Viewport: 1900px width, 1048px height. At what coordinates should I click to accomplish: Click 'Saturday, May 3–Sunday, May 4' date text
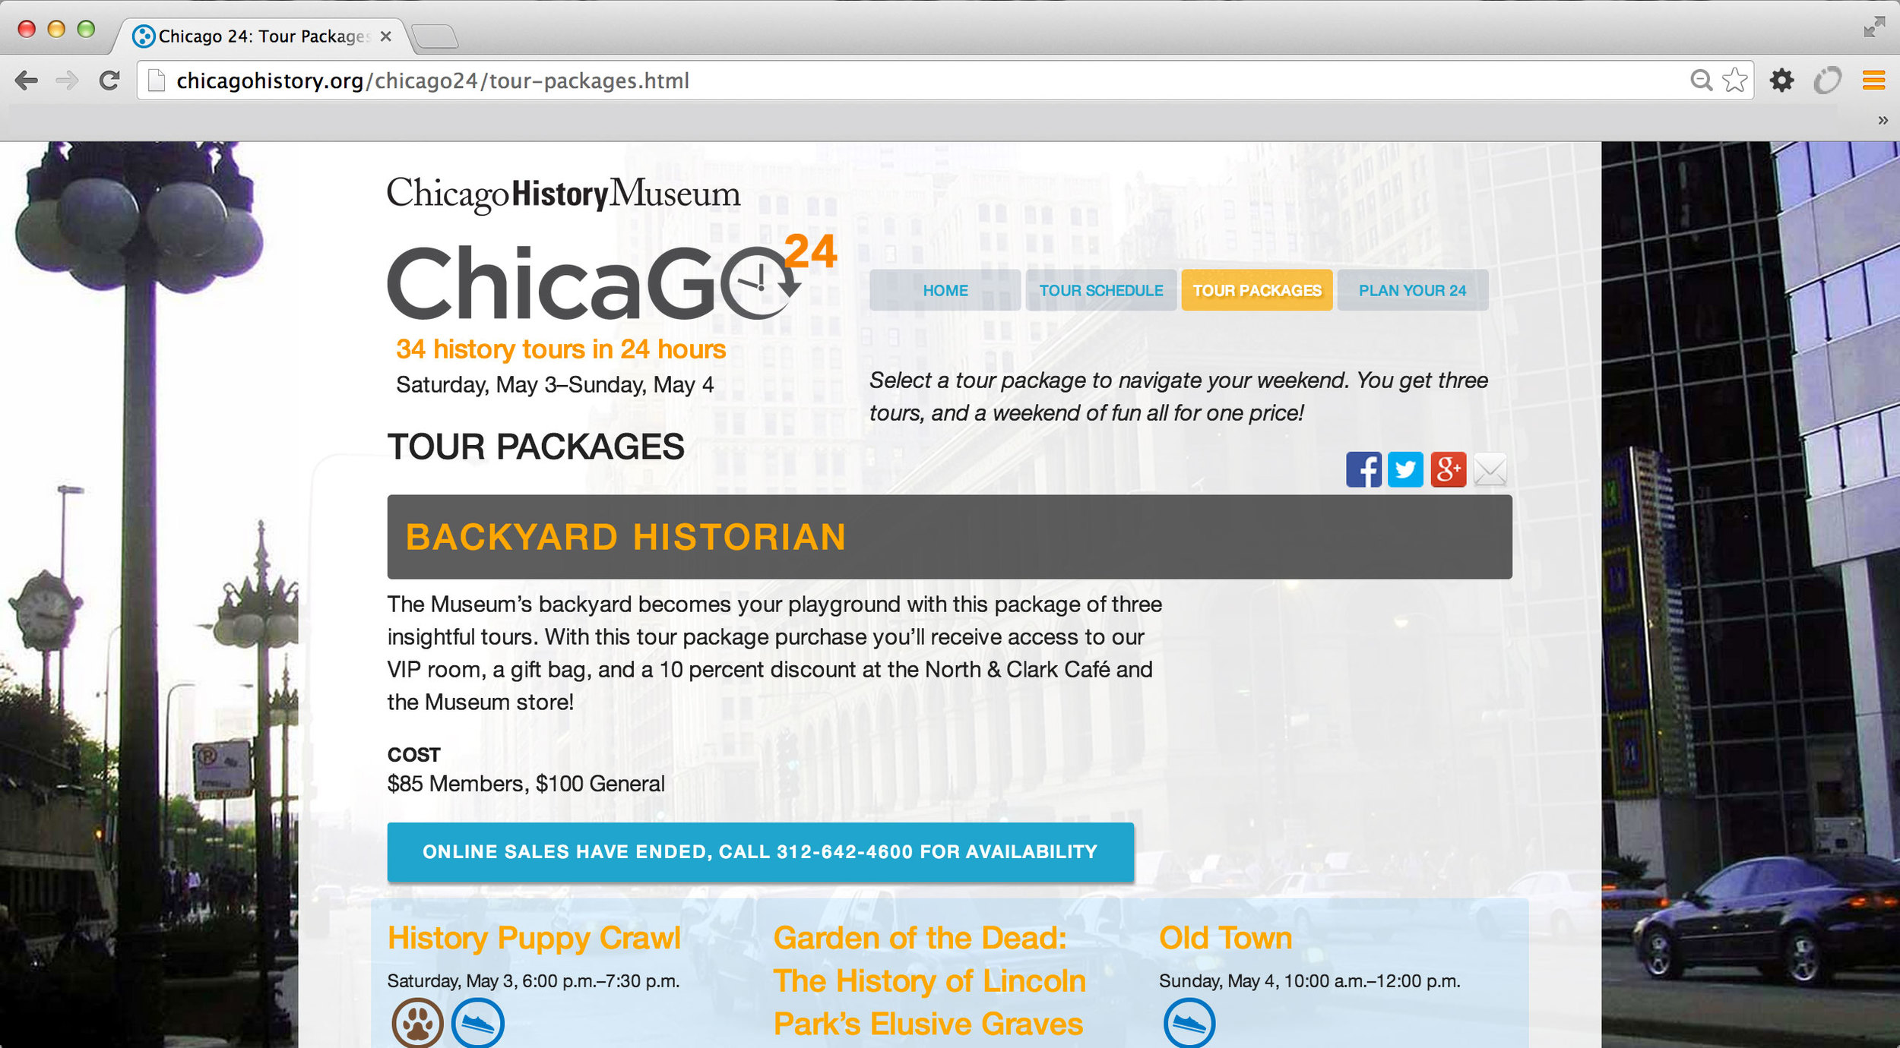tap(555, 384)
